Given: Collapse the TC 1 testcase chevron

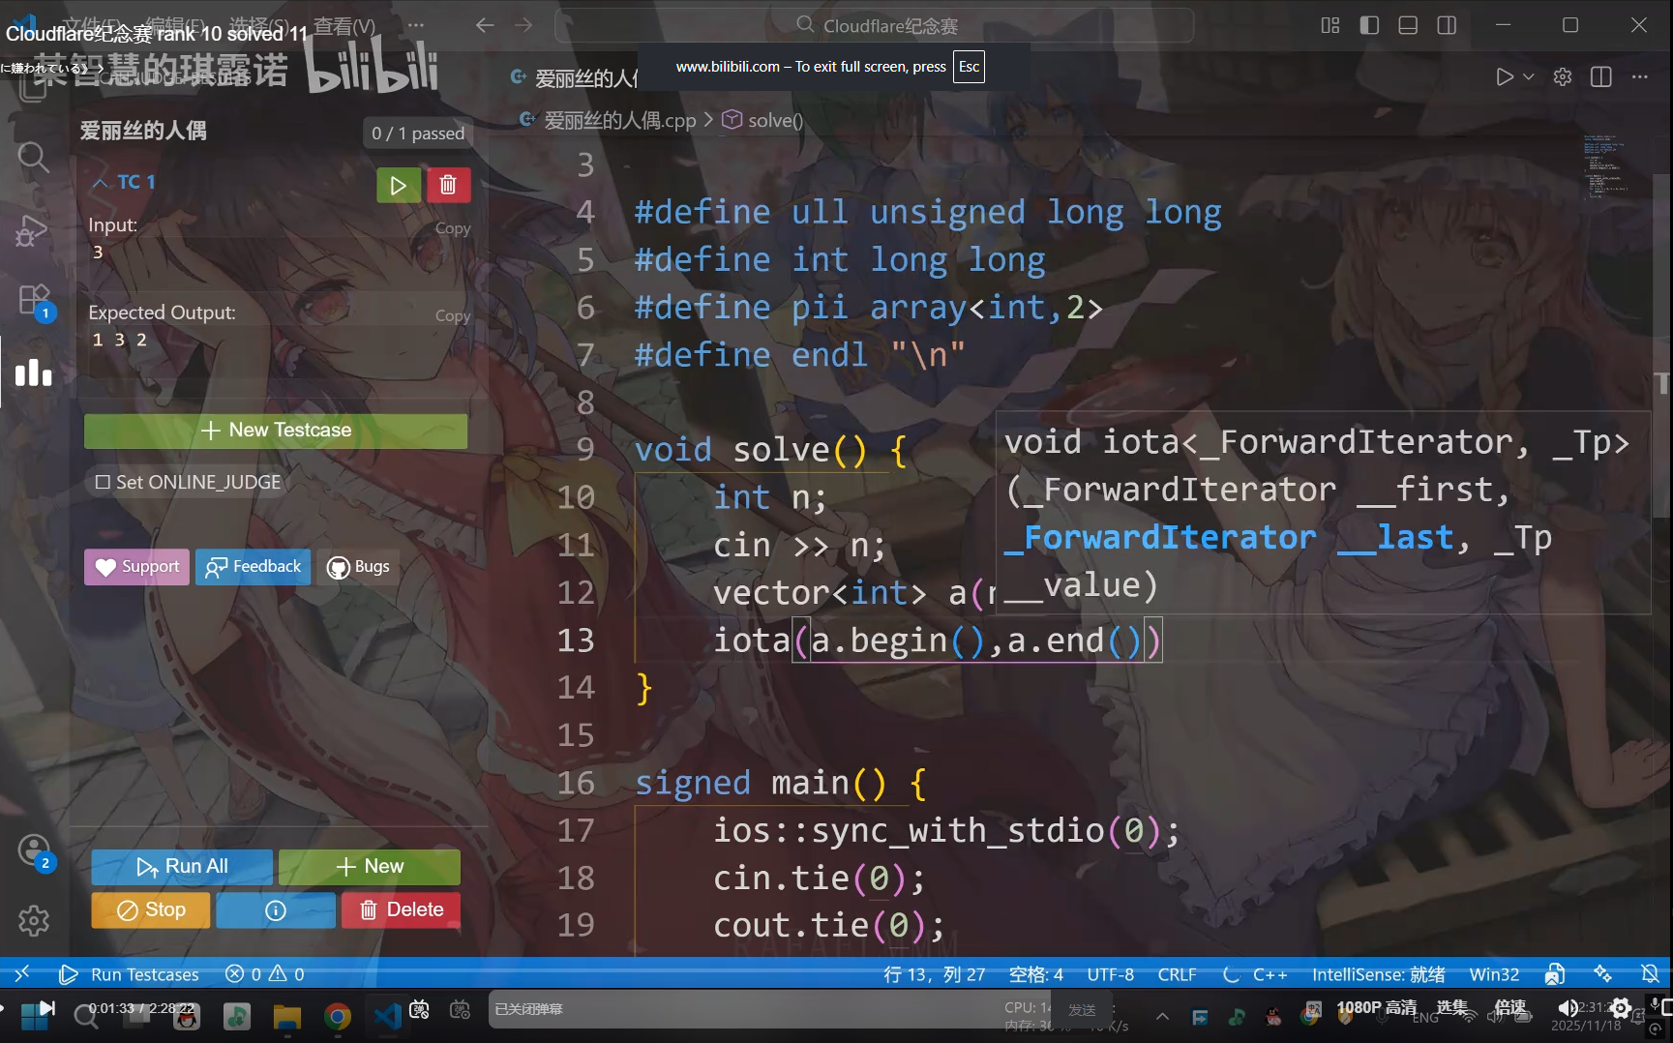Looking at the screenshot, I should [100, 183].
